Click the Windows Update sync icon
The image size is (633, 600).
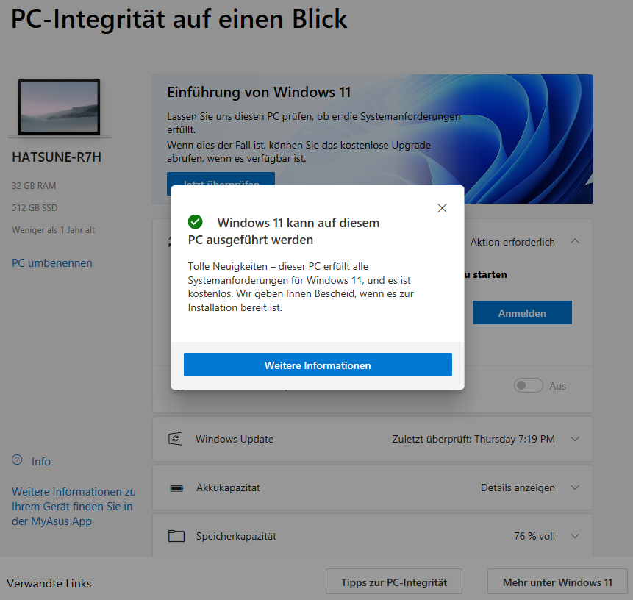[x=175, y=439]
